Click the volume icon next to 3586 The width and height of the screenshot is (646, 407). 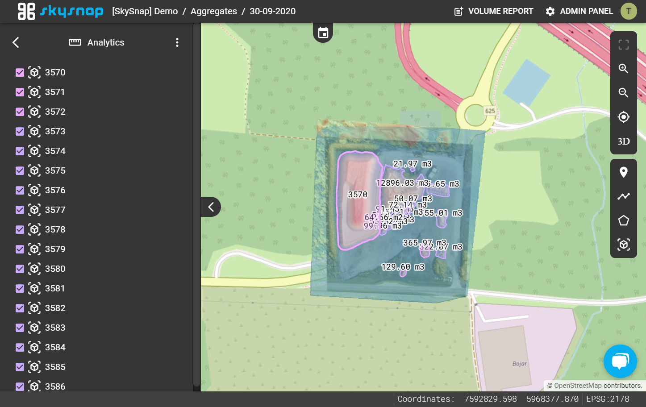point(34,386)
